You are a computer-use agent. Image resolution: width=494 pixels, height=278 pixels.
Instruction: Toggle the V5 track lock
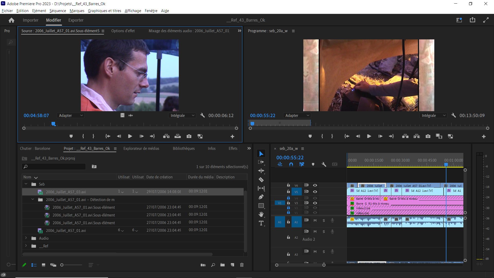coord(288,192)
